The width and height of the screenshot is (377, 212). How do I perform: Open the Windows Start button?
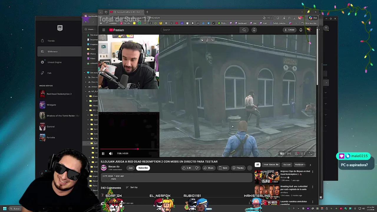[5, 208]
